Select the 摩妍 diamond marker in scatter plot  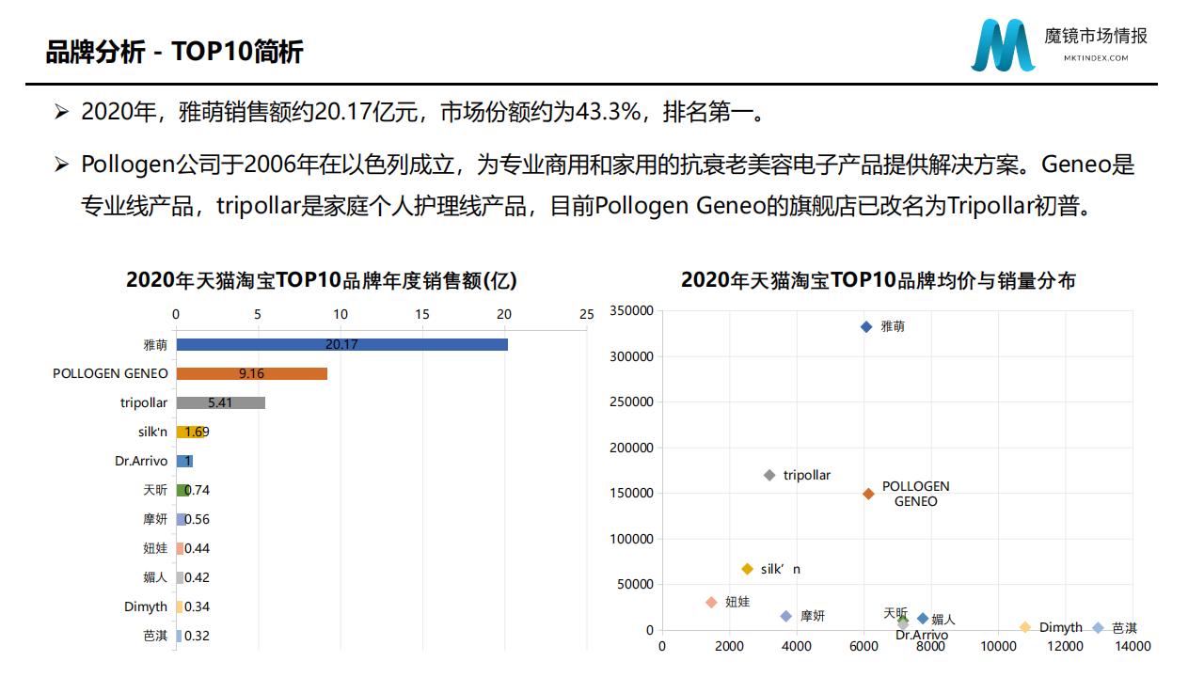tap(786, 616)
